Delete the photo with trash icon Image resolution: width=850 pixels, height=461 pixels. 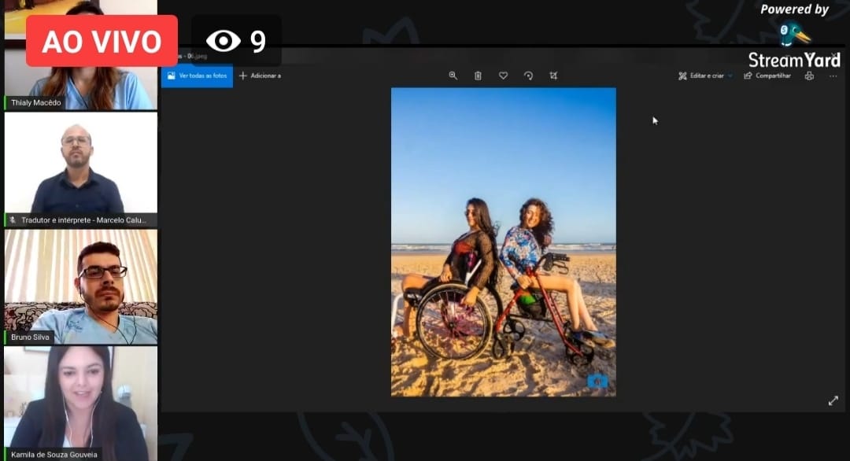tap(478, 76)
